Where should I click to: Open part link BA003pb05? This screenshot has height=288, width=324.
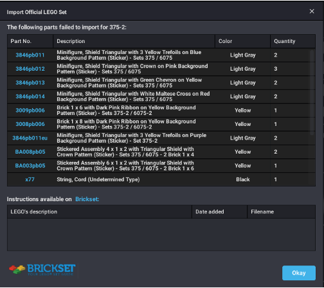point(30,166)
